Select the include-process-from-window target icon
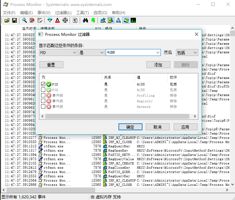 pyautogui.click(x=65, y=20)
